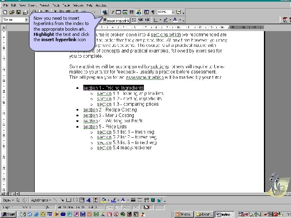Insert WordArt from drawing toolbar
Image resolution: width=291 pixels, height=218 pixels.
coord(89,200)
